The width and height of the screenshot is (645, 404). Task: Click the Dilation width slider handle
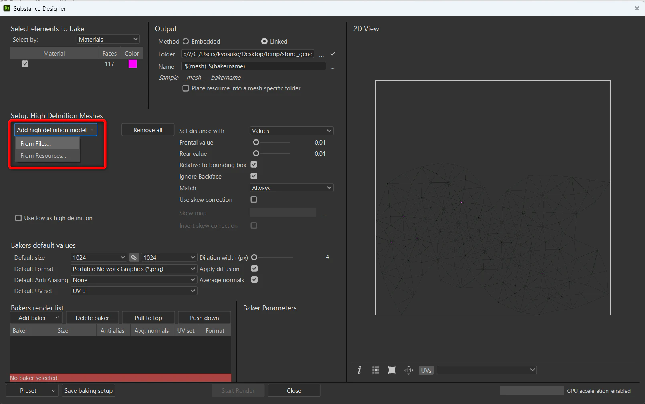[254, 257]
